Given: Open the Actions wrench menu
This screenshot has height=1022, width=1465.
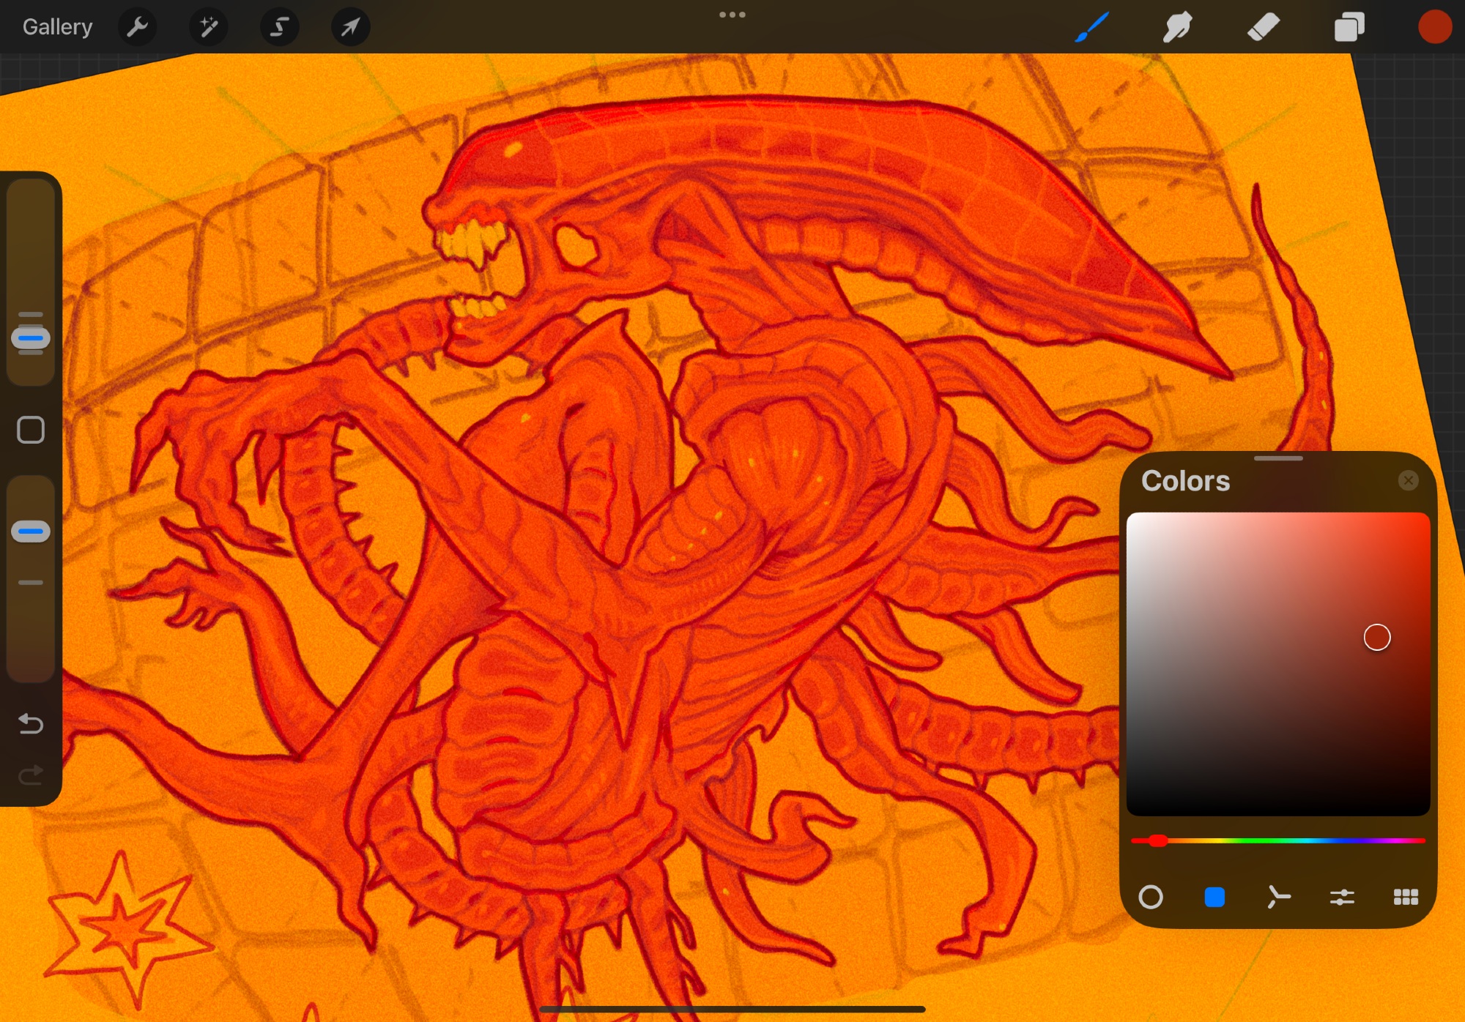Looking at the screenshot, I should (x=137, y=27).
